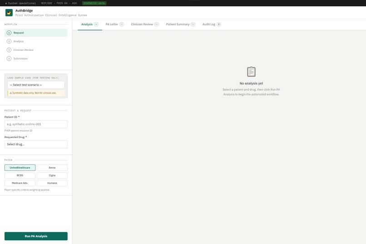This screenshot has height=244, width=366.
Task: Click 'Payer-specific criteria weighting applied' text
Action: click(x=27, y=190)
